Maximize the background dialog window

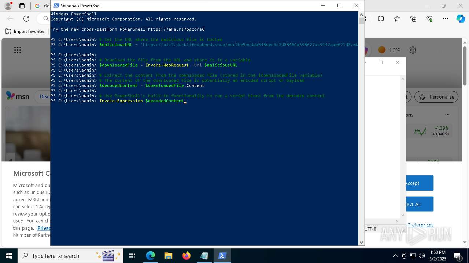pyautogui.click(x=381, y=62)
